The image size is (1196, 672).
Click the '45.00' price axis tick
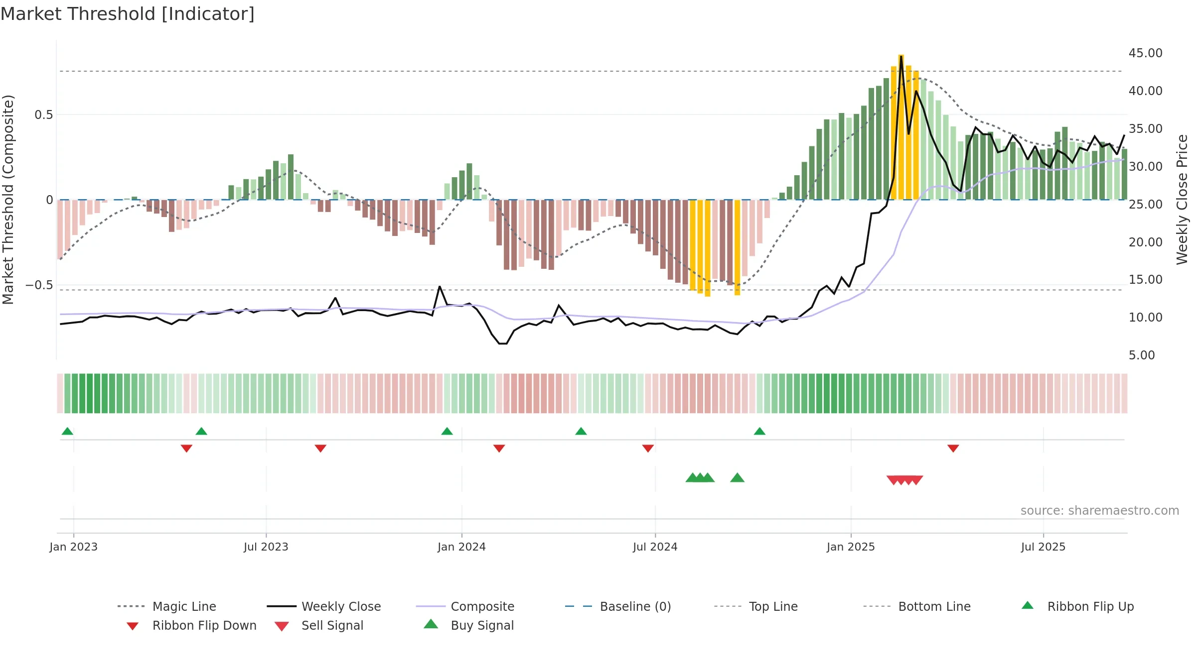[x=1146, y=53]
